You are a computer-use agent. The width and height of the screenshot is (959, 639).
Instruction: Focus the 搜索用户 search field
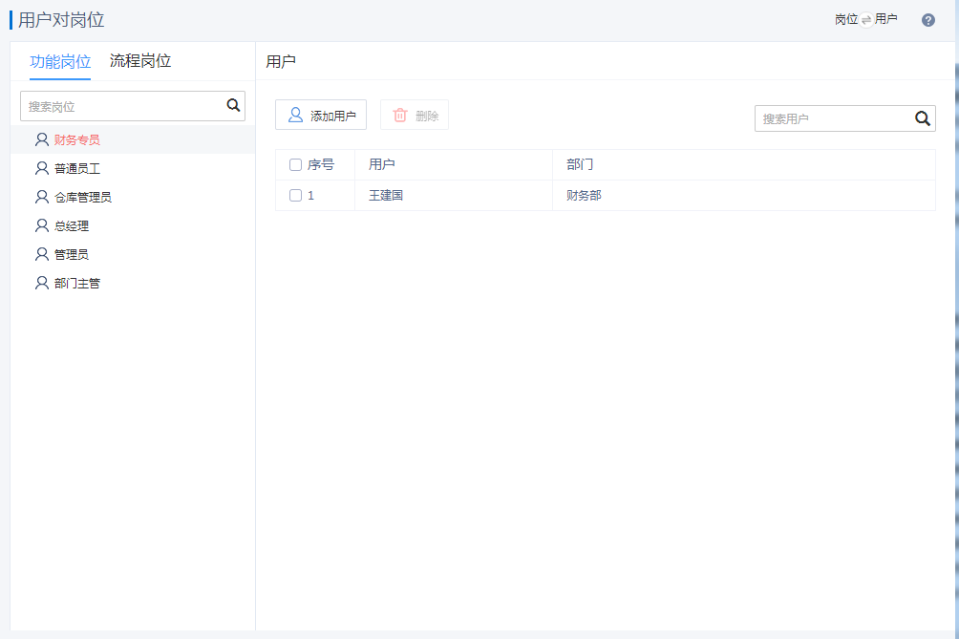point(831,118)
